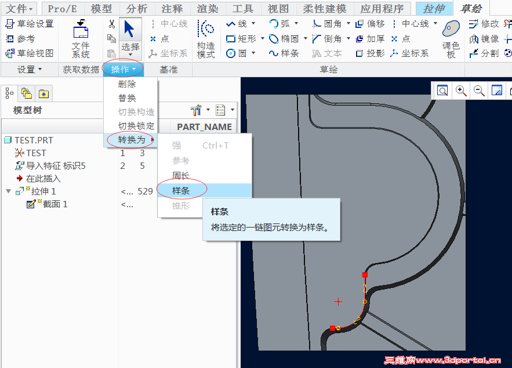512x368 pixels.
Task: Click the cut scissors icon
Action: pyautogui.click(x=112, y=24)
